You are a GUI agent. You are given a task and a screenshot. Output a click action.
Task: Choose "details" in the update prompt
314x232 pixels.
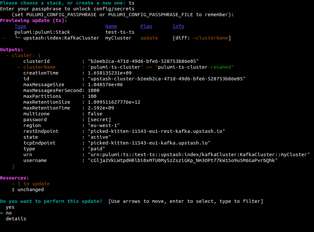[16, 219]
